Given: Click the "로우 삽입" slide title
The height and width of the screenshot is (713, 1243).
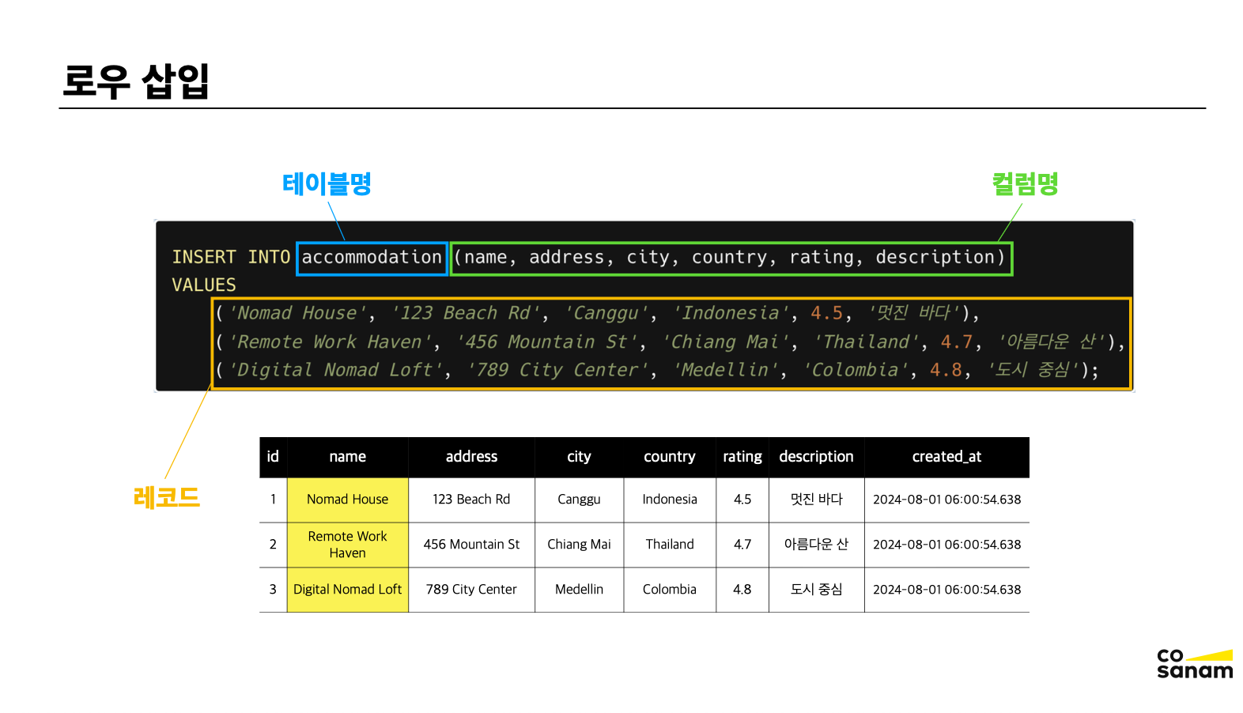Looking at the screenshot, I should click(135, 81).
